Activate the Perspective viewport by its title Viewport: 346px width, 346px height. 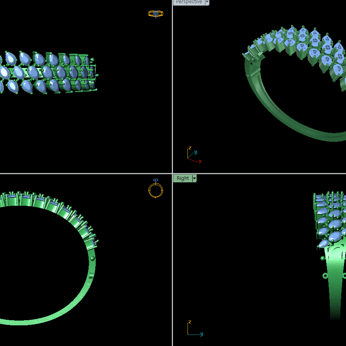[188, 2]
